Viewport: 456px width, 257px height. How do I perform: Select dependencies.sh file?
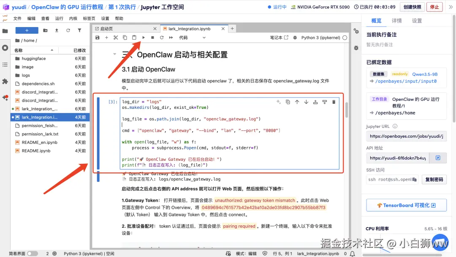pos(50,84)
